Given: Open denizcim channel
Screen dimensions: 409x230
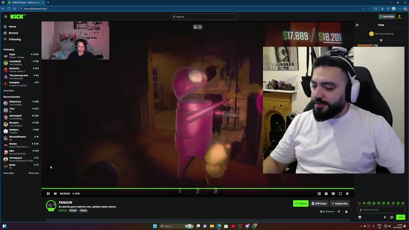Looking at the screenshot, I should click(x=21, y=70).
